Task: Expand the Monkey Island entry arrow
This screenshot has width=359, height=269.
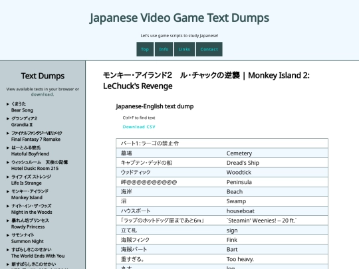Action: point(8,191)
